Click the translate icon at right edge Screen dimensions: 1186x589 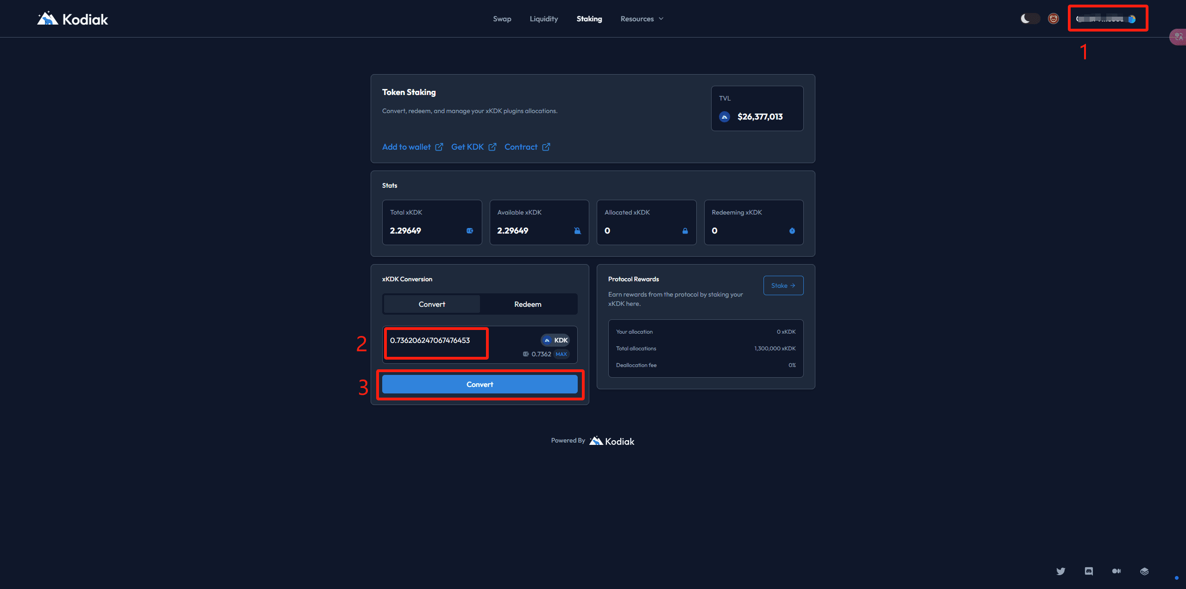[x=1178, y=37]
